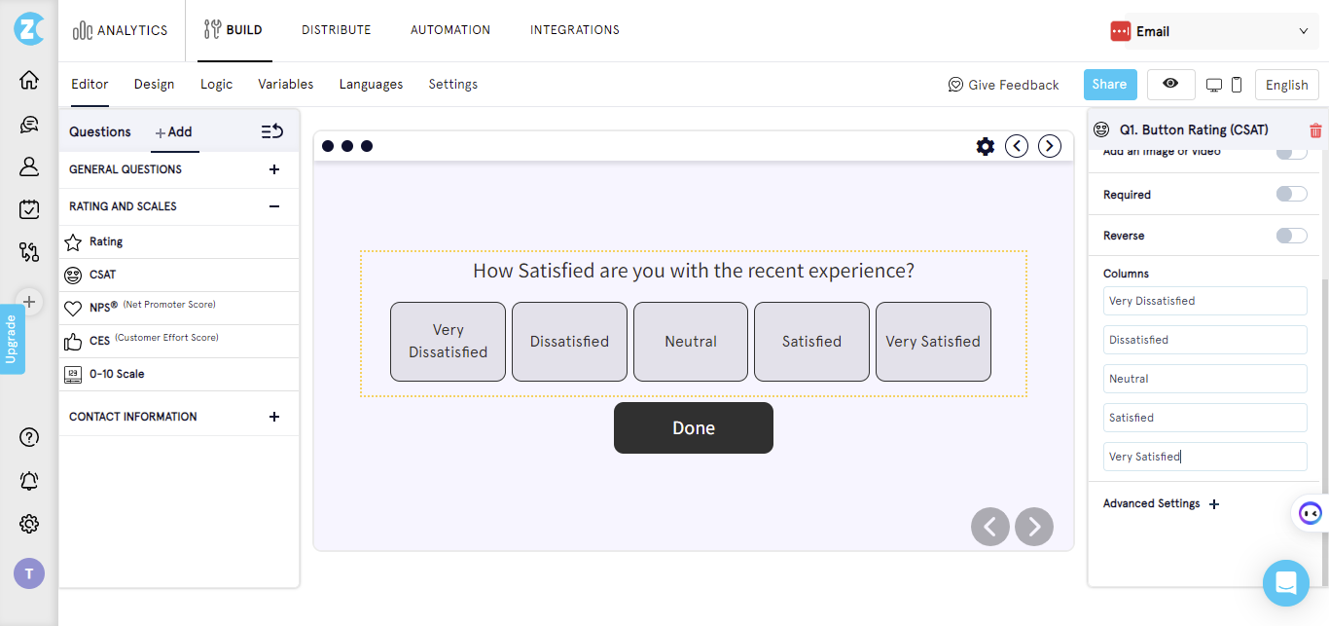Image resolution: width=1329 pixels, height=626 pixels.
Task: Delete the Q1 Button Rating question
Action: tap(1315, 129)
